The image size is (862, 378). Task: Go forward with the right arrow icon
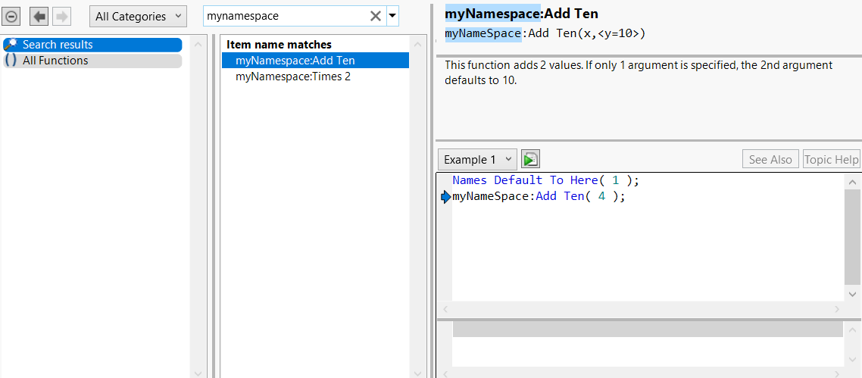(x=62, y=16)
